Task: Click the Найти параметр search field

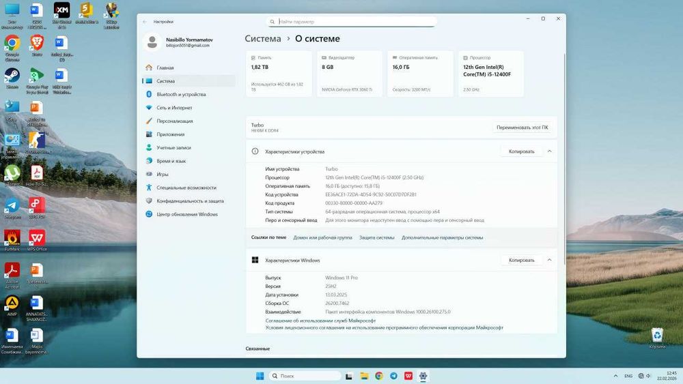Action: pos(351,21)
